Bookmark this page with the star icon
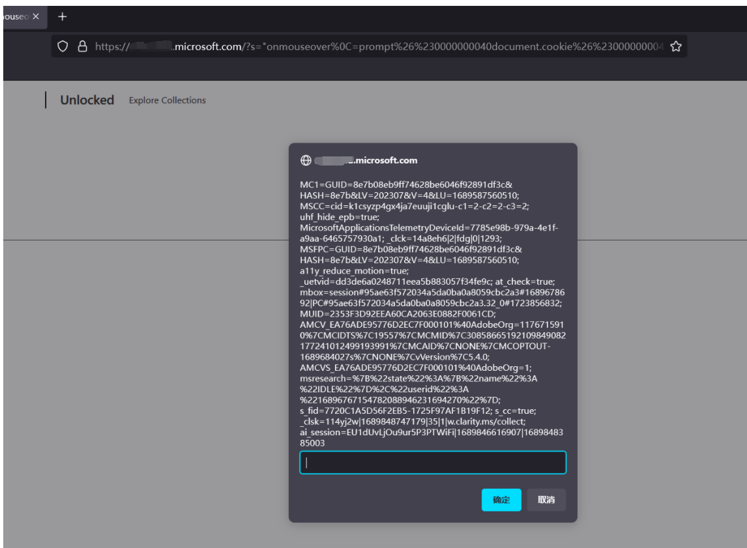747x548 pixels. [675, 46]
